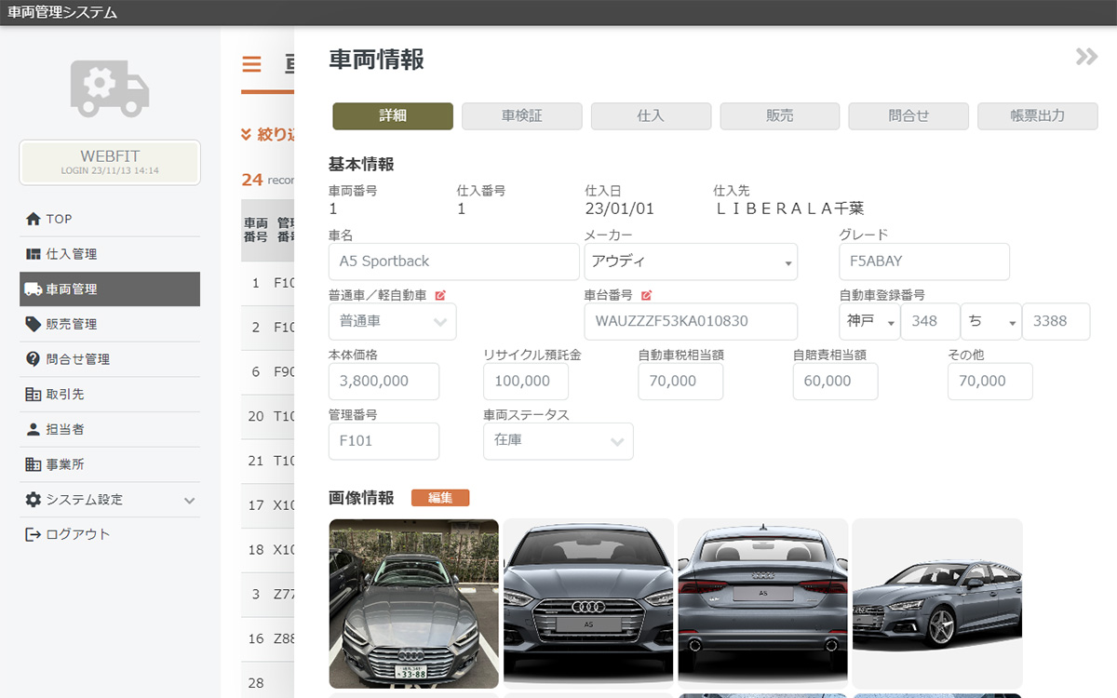Click the グレード field with F5ABAY

pos(924,262)
